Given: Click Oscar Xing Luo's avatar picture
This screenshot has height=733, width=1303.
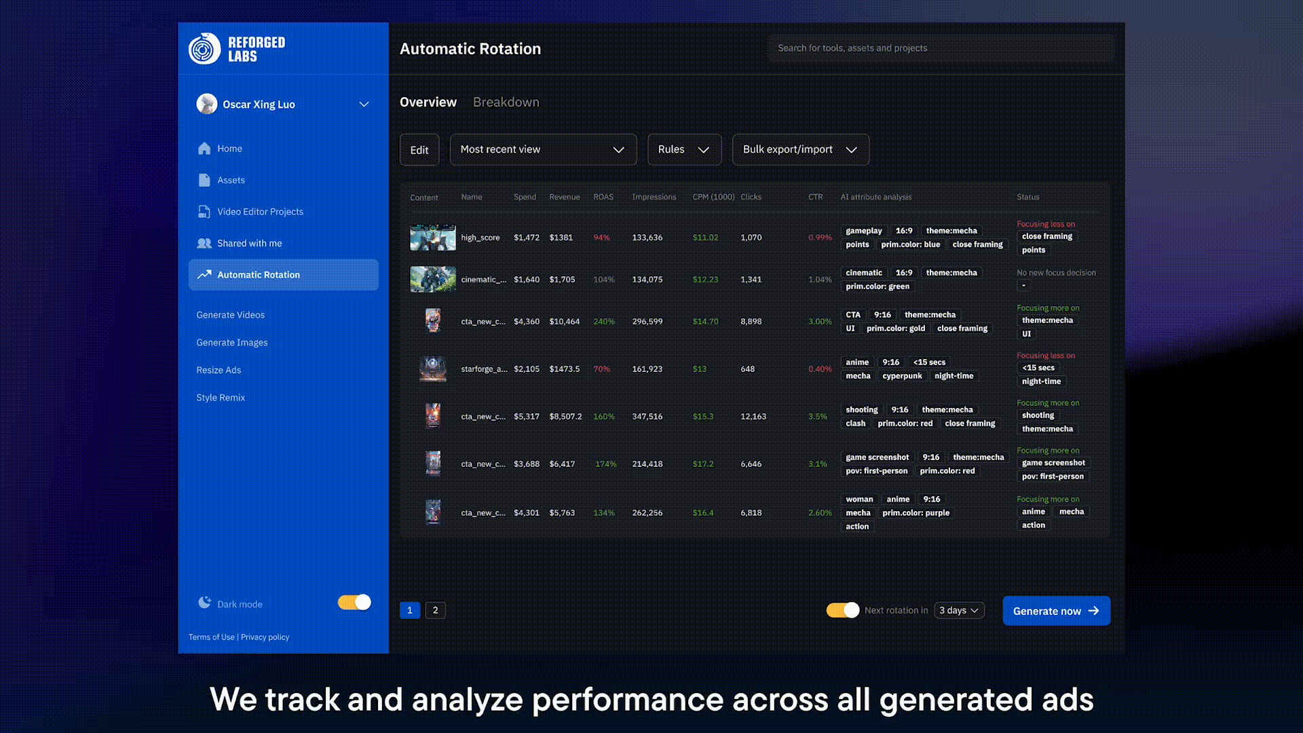Looking at the screenshot, I should pyautogui.click(x=207, y=104).
